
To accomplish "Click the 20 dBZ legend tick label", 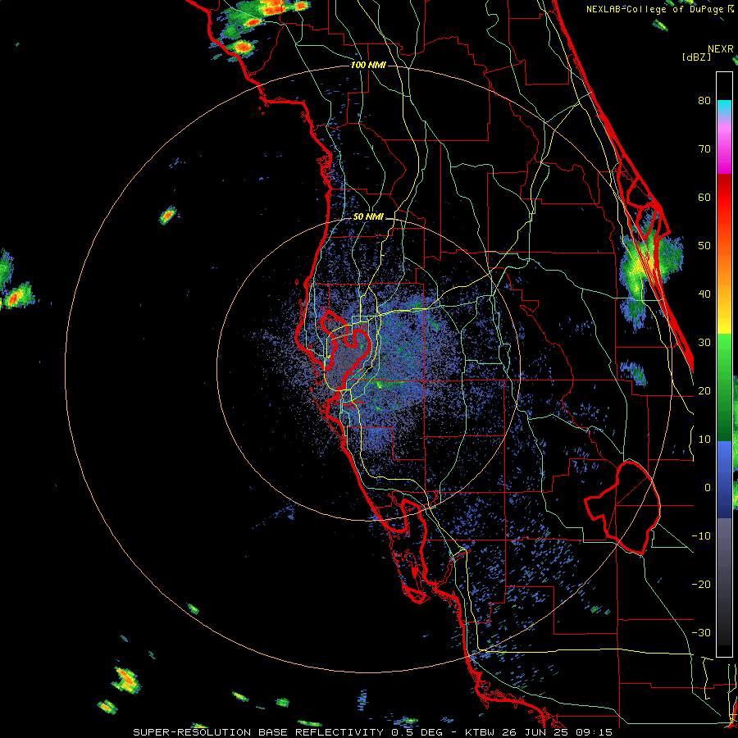I will [x=704, y=391].
